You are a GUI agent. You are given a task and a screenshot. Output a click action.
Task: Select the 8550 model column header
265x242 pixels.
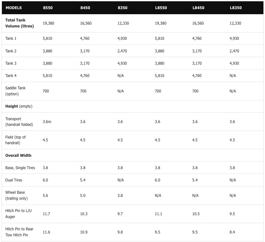point(48,8)
